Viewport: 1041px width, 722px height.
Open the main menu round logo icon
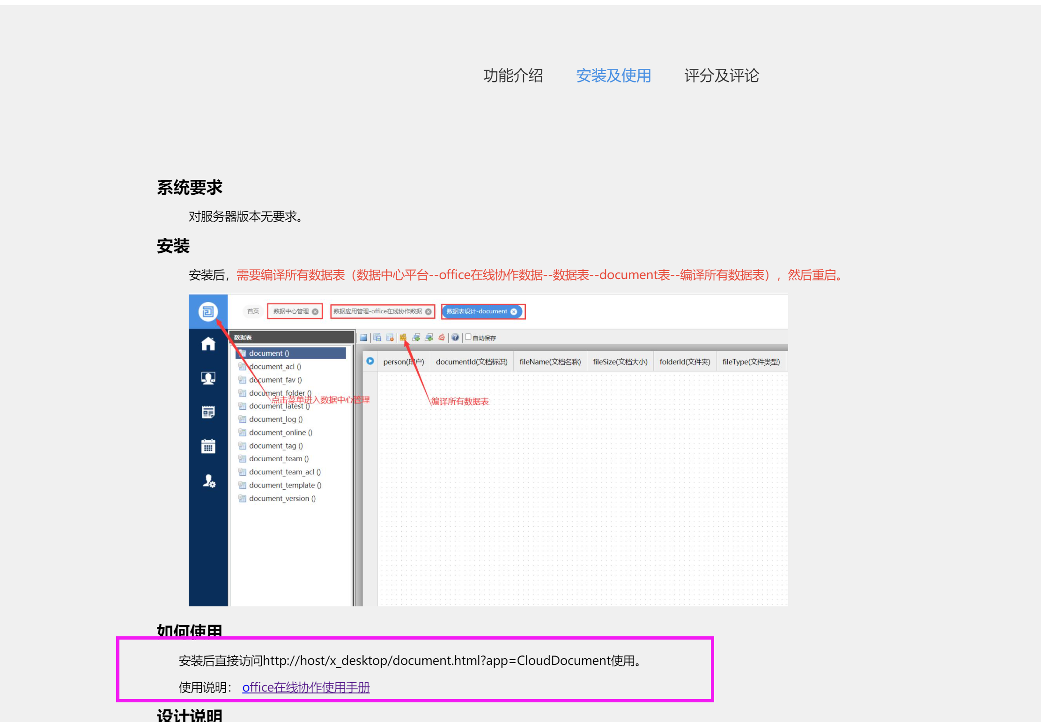click(x=208, y=311)
